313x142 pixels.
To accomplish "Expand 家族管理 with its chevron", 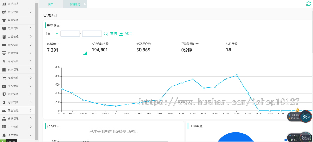I will pyautogui.click(x=31, y=69).
